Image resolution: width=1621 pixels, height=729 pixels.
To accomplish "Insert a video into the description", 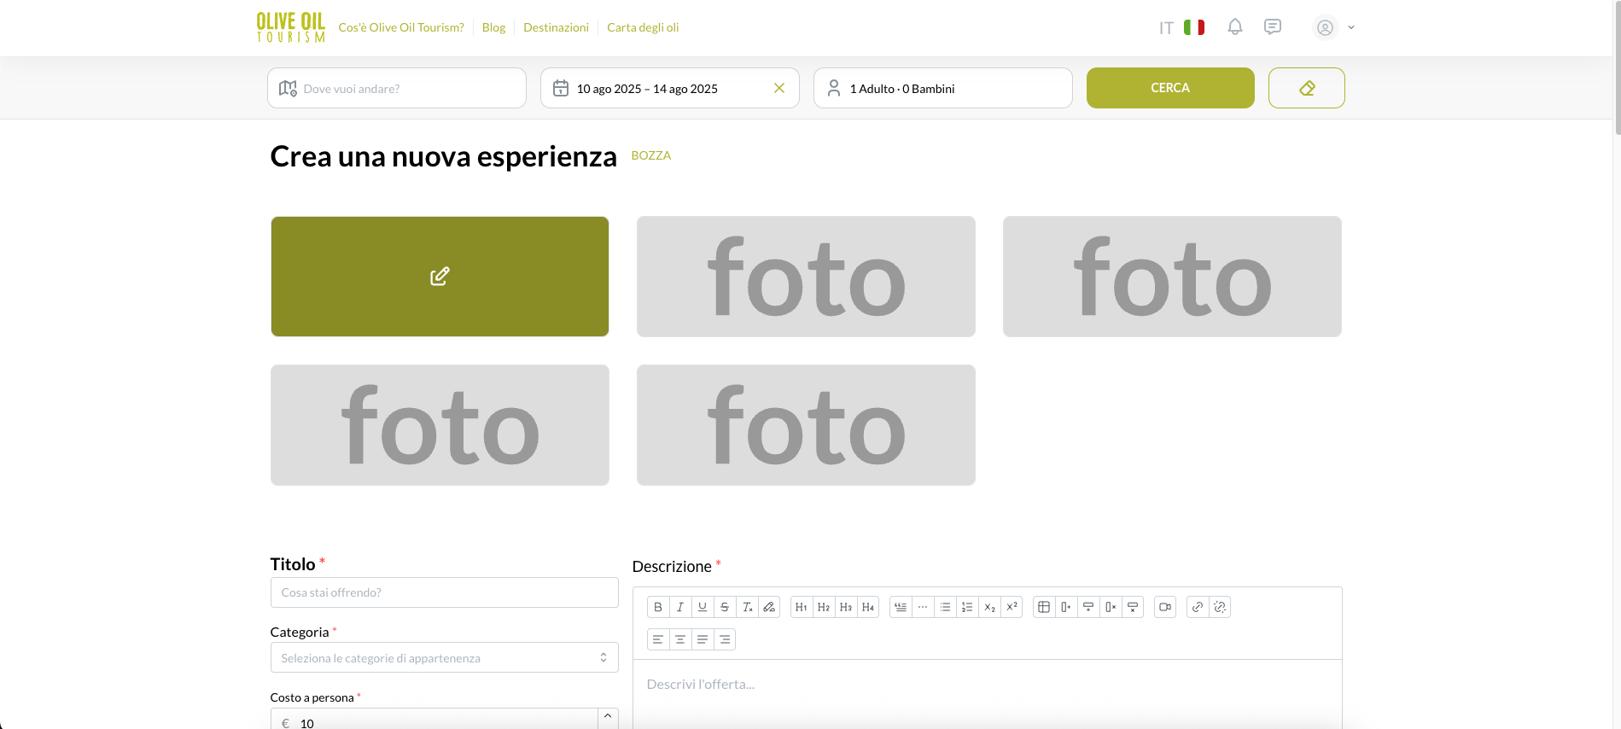I will pyautogui.click(x=1165, y=607).
